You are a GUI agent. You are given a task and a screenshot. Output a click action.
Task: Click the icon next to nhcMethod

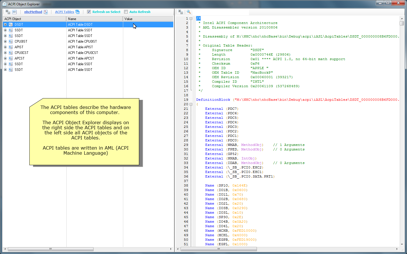pos(46,12)
